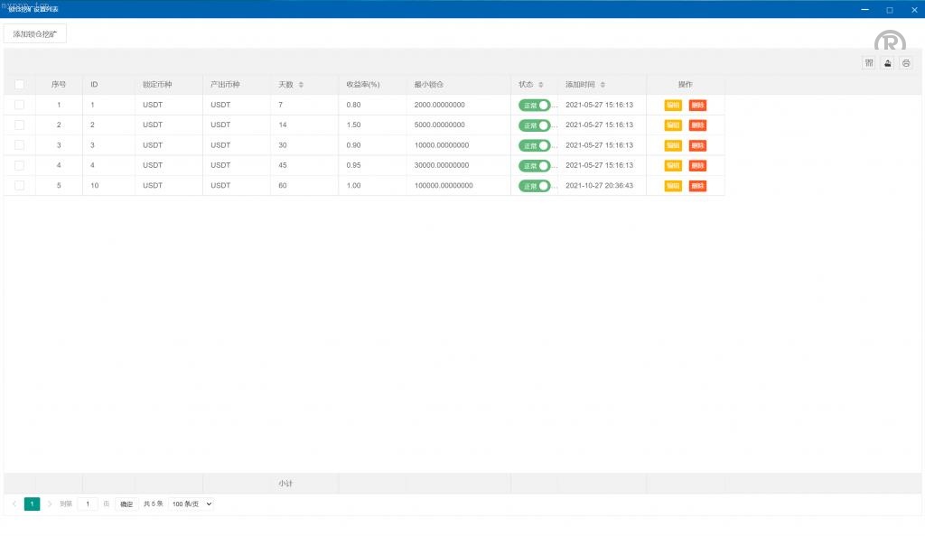
Task: Sort by the 天数 column arrows
Action: (x=301, y=85)
